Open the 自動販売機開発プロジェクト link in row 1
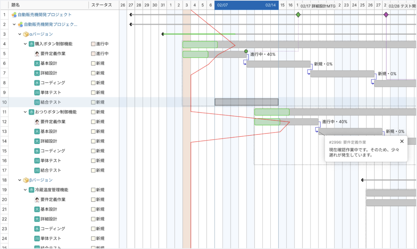Image resolution: width=417 pixels, height=249 pixels. (45, 15)
